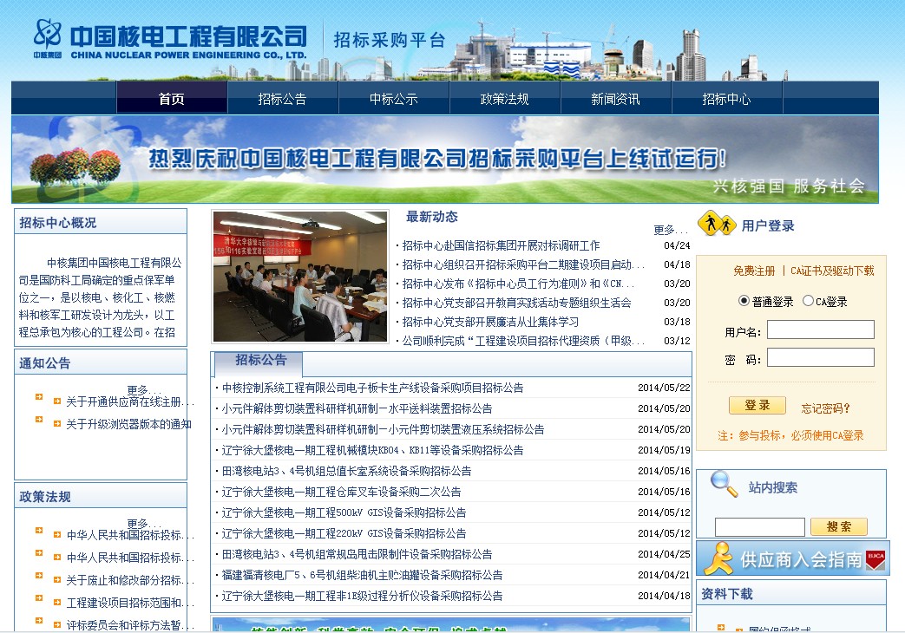This screenshot has height=633, width=905.
Task: Open 田湾核电站3、4号机组总值长室系统设备采购招标公告
Action: pos(347,471)
